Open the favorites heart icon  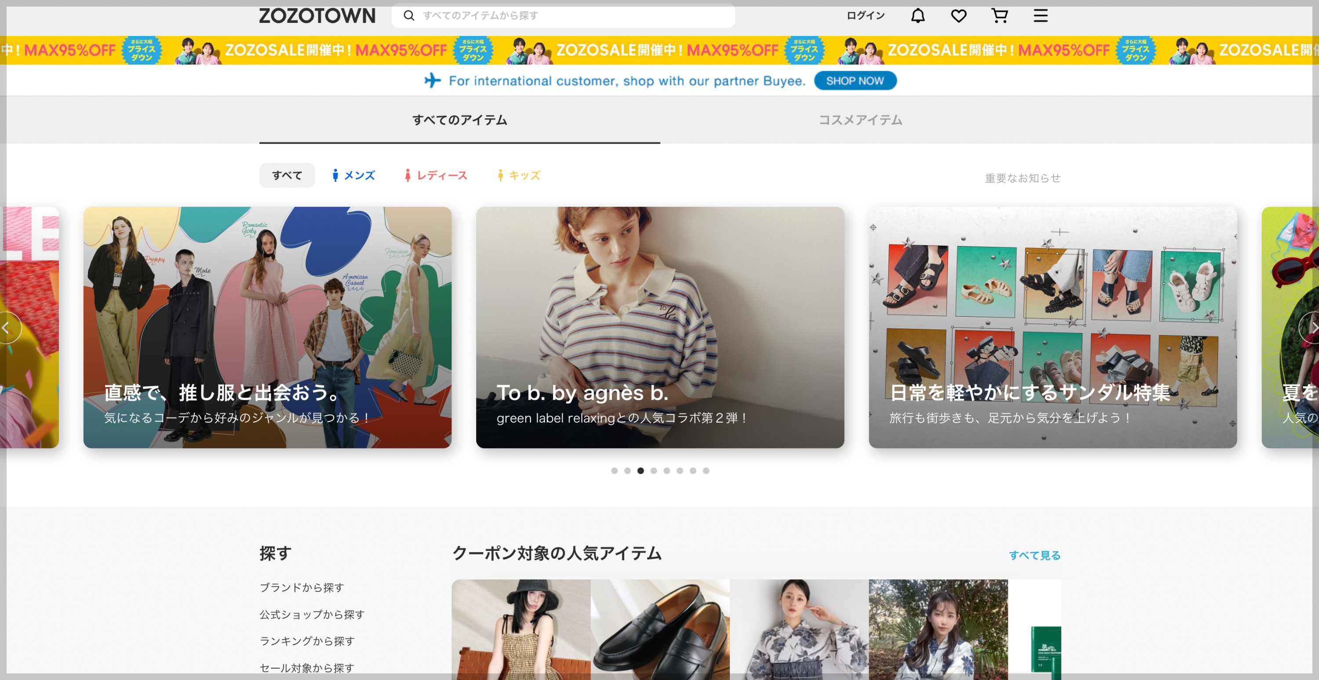(x=958, y=16)
